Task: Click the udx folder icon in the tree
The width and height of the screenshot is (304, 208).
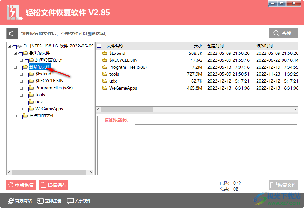Action: [31, 102]
